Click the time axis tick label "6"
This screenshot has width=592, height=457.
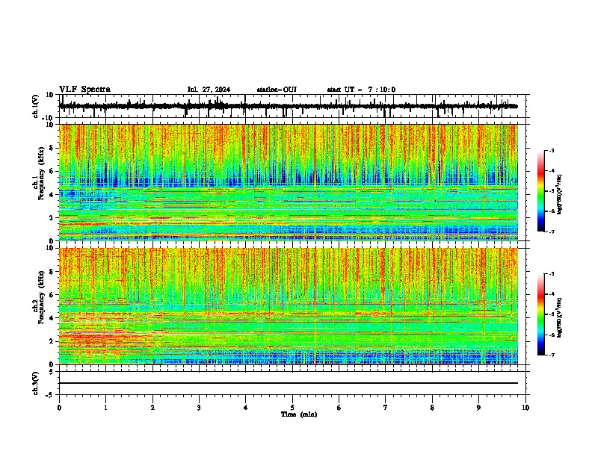coord(339,408)
